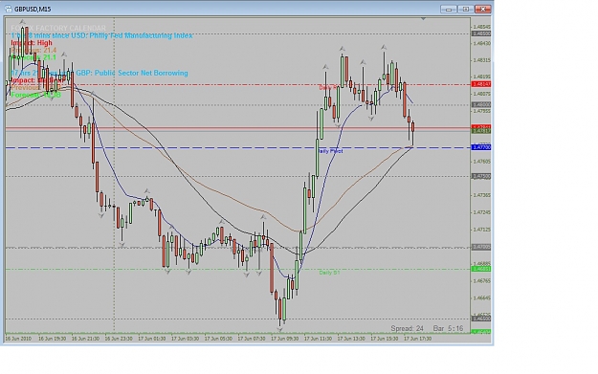Click the 'Daily R1' line label

tap(329, 88)
